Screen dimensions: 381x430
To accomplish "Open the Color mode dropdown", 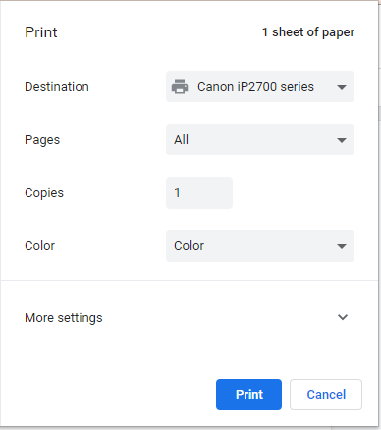I will point(260,246).
